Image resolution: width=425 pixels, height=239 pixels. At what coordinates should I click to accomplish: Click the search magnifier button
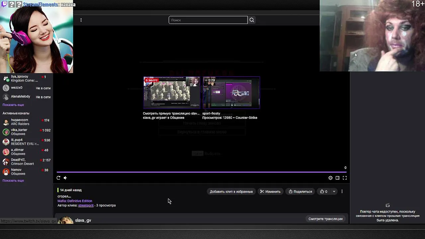tap(252, 20)
